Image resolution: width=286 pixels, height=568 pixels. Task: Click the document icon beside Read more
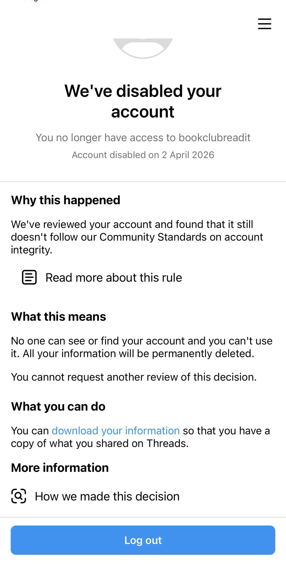pos(29,277)
